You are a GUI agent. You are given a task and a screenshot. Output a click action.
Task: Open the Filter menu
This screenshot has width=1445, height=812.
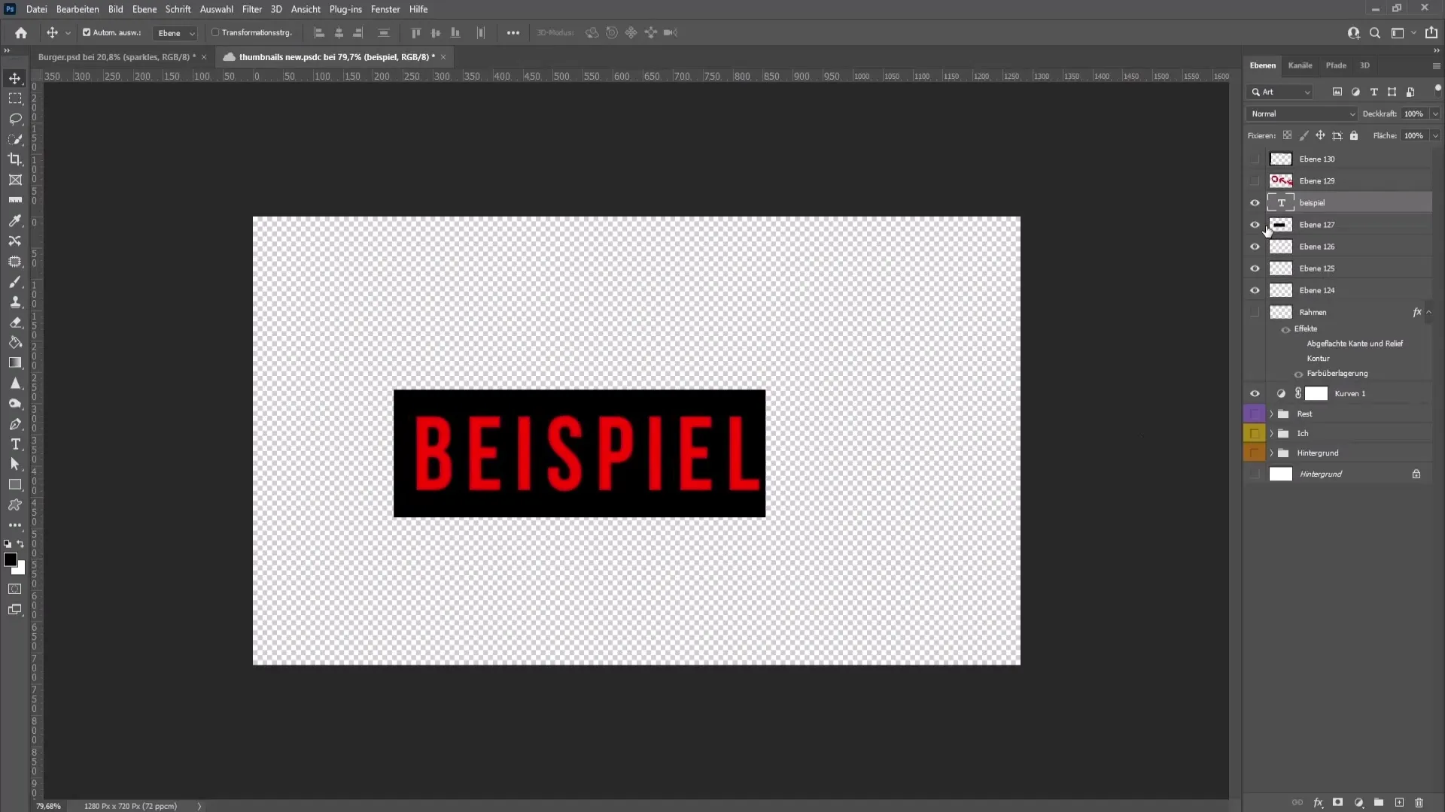click(251, 9)
